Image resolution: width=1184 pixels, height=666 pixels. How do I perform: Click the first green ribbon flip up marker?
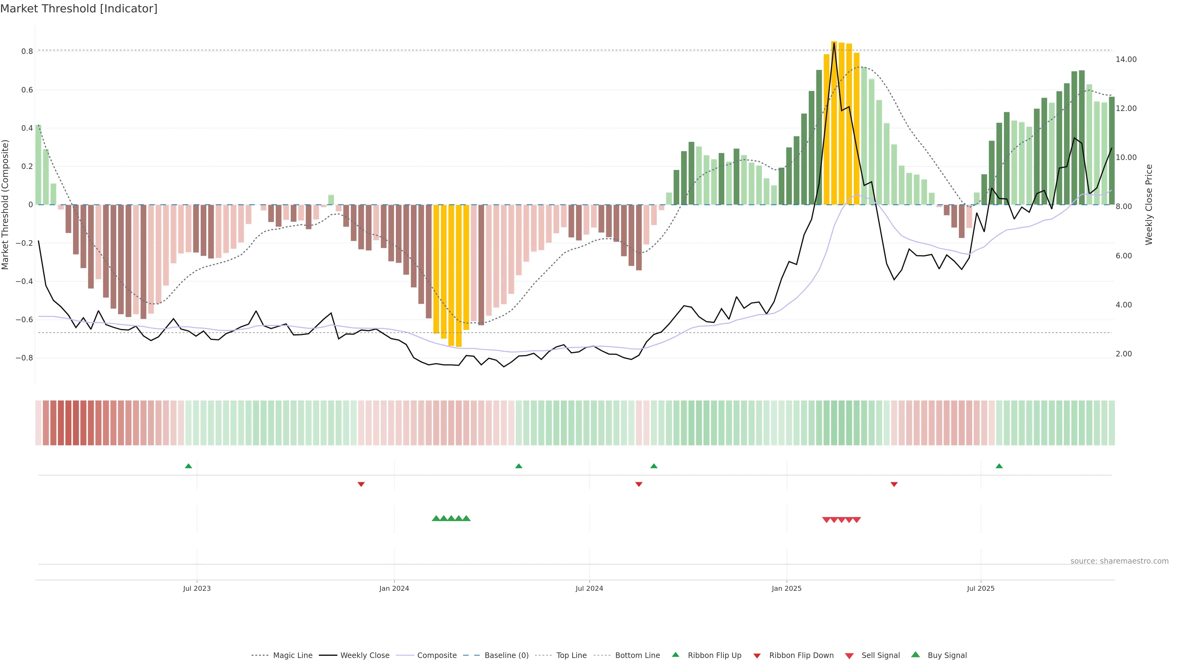click(188, 466)
